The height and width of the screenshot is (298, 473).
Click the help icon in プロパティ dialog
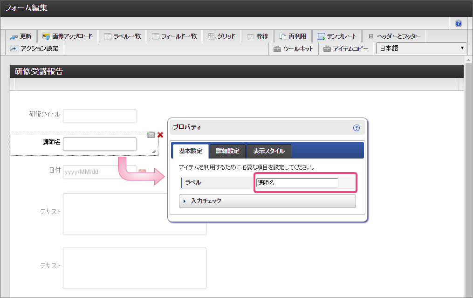coord(356,127)
